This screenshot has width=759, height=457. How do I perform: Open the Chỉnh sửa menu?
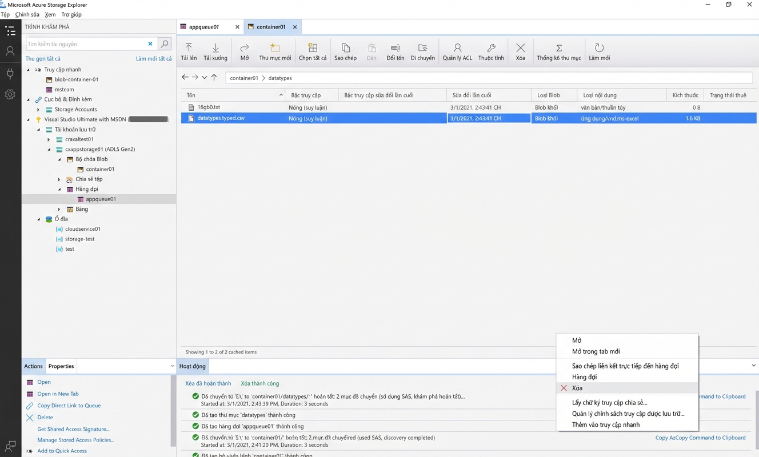[27, 14]
